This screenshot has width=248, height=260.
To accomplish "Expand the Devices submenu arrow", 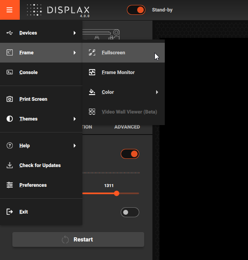I will point(75,33).
